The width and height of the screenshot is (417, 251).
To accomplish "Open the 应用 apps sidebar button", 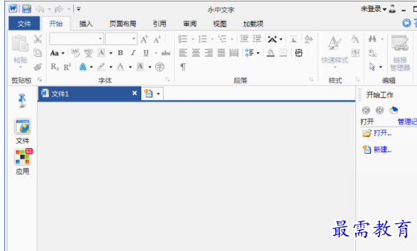I will point(22,161).
